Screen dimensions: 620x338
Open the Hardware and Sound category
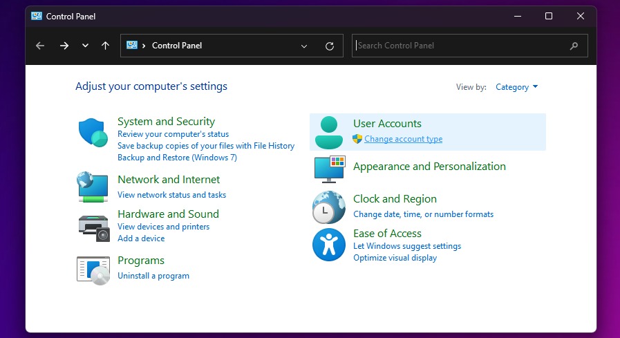[168, 214]
